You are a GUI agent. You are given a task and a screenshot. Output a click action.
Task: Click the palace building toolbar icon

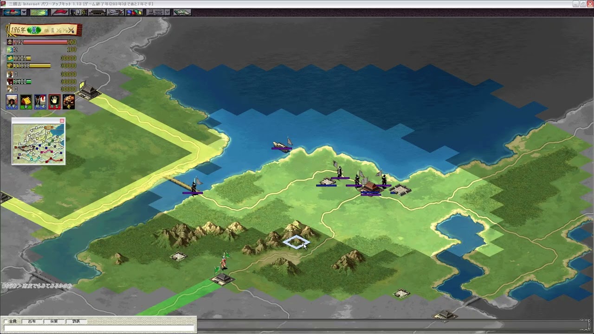coord(97,12)
